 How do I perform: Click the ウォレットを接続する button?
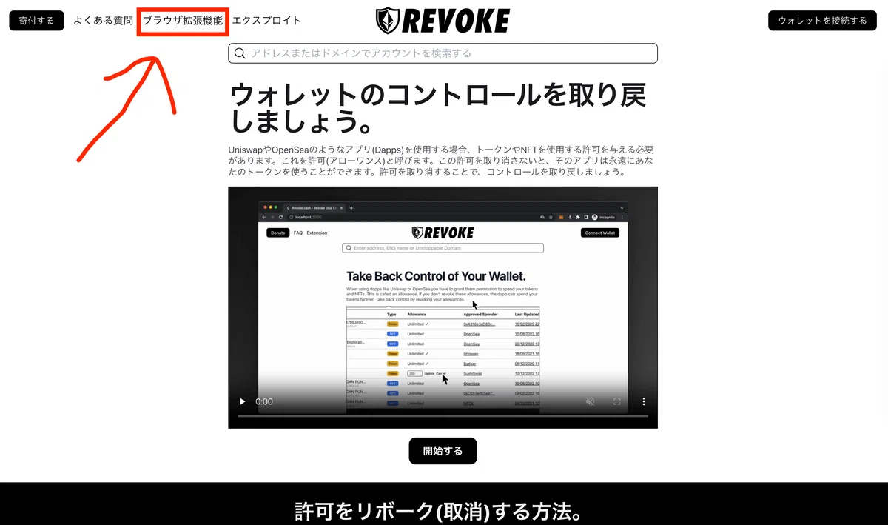(x=822, y=21)
